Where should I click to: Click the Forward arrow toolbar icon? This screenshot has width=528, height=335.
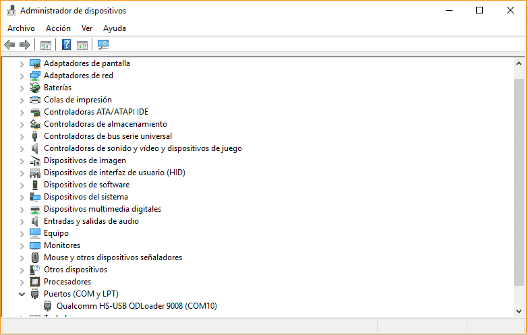click(x=25, y=44)
